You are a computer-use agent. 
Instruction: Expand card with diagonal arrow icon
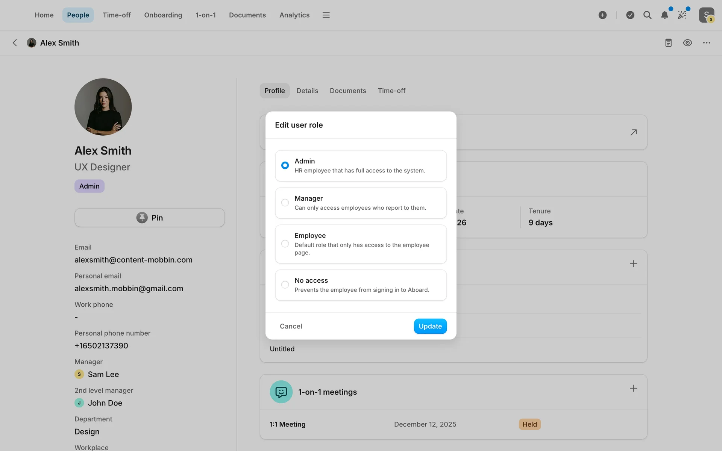[x=634, y=132]
